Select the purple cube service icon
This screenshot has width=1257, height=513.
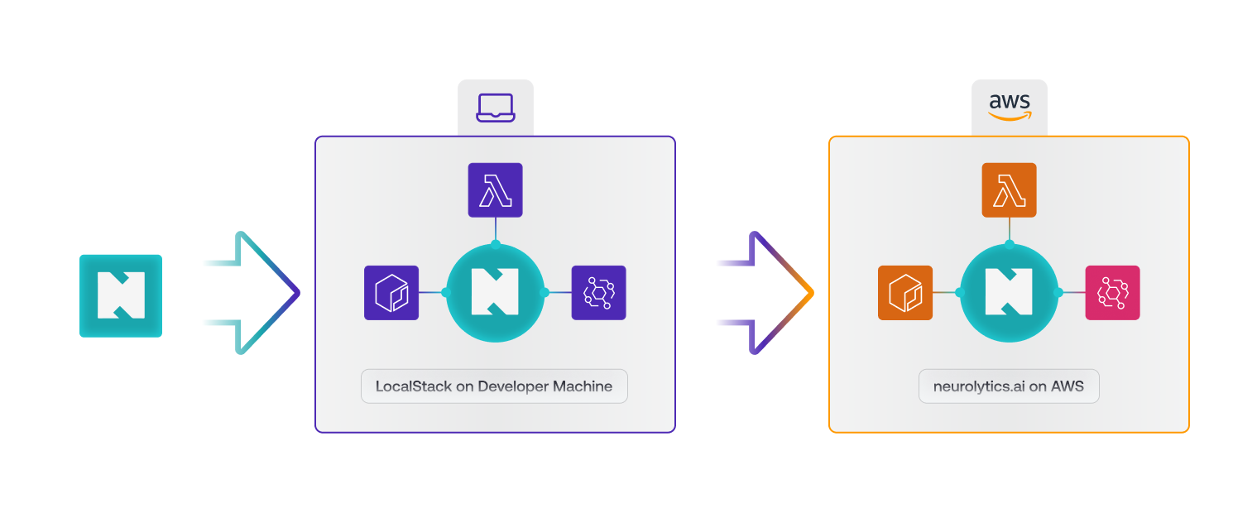click(x=391, y=293)
